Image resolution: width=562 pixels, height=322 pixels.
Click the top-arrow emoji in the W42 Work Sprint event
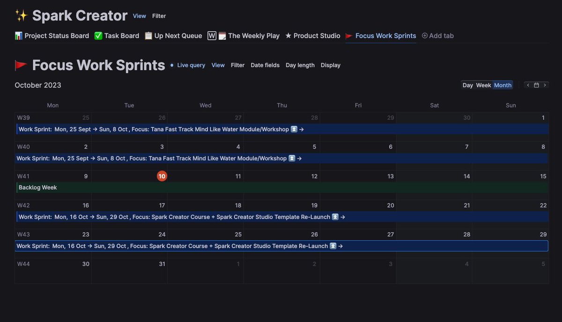pyautogui.click(x=335, y=217)
